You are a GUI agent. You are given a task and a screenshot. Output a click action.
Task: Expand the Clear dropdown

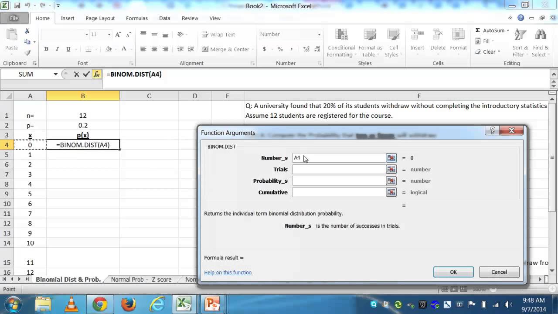[499, 52]
